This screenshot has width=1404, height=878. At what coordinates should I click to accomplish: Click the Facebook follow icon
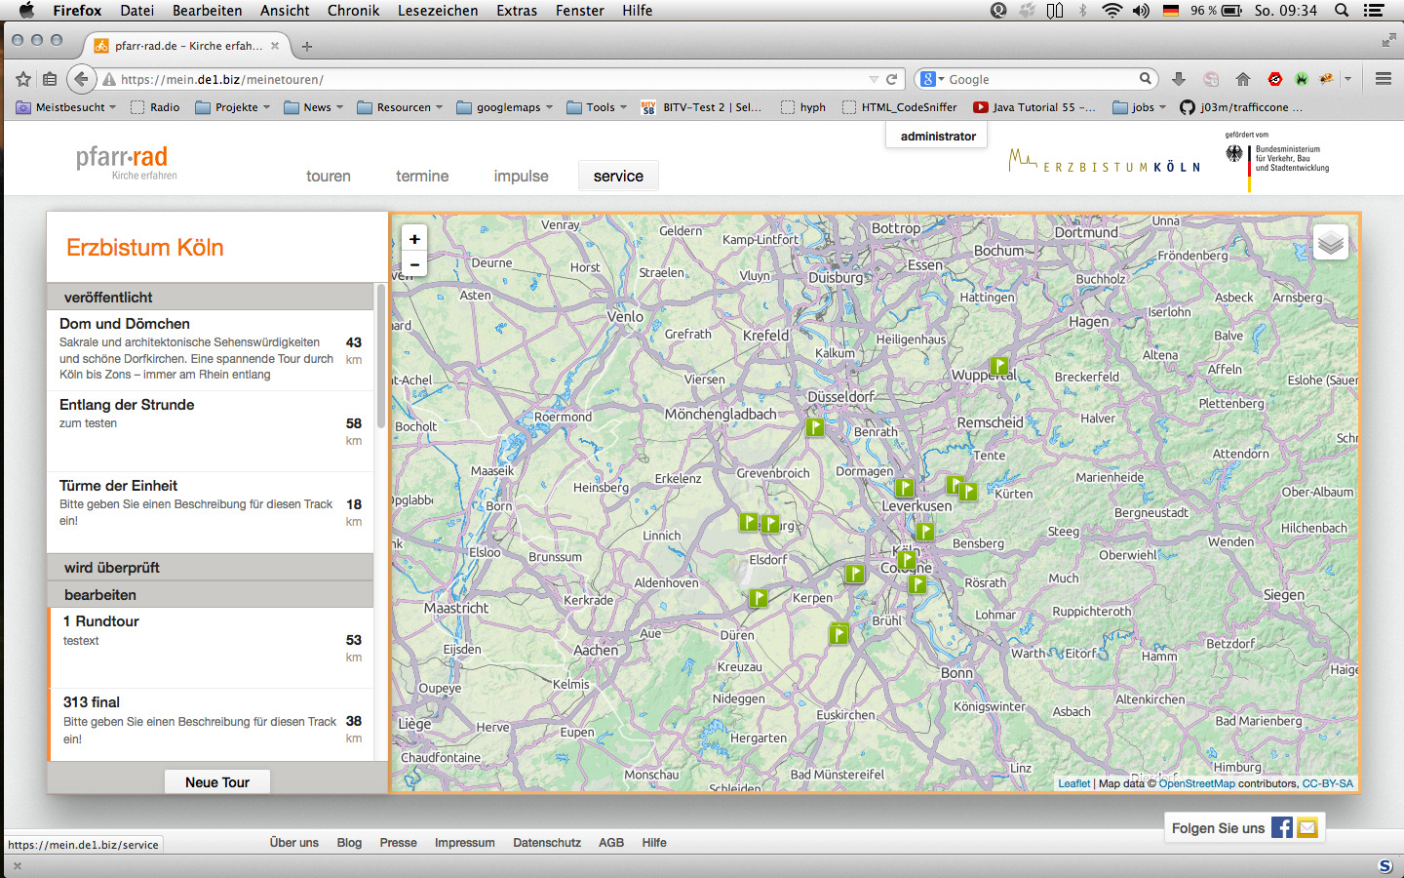1282,828
